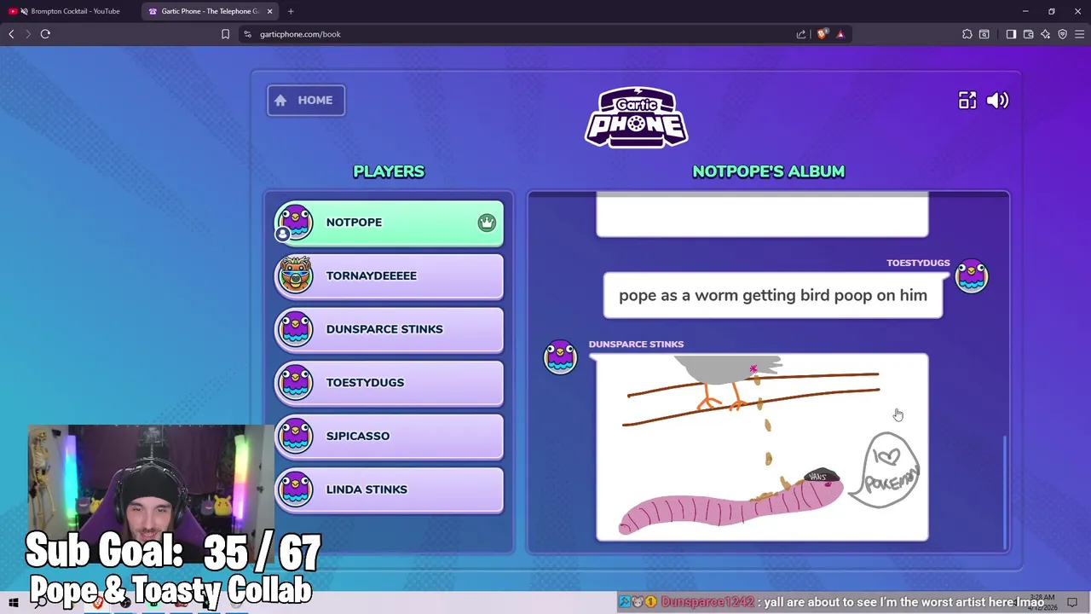Toggle the browser sidebar panel
This screenshot has height=614, width=1091.
[1011, 34]
